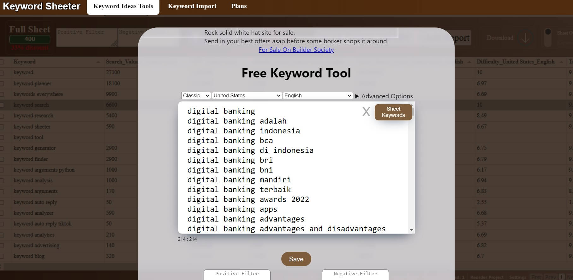Open the Classic mode dropdown

click(x=196, y=95)
